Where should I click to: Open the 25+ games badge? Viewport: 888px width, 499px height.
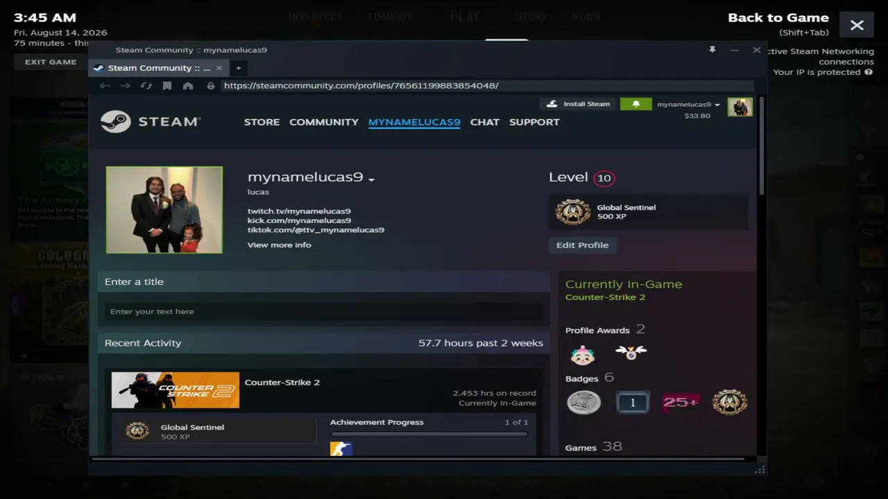pyautogui.click(x=681, y=403)
